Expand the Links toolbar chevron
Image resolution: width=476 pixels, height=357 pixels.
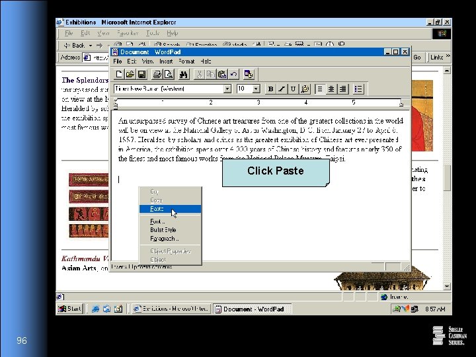(448, 56)
